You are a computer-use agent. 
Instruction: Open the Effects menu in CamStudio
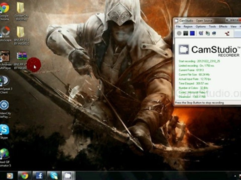pyautogui.click(x=223, y=27)
